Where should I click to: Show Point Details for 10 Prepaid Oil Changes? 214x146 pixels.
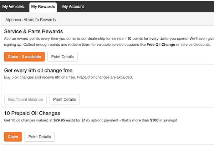pos(40,137)
